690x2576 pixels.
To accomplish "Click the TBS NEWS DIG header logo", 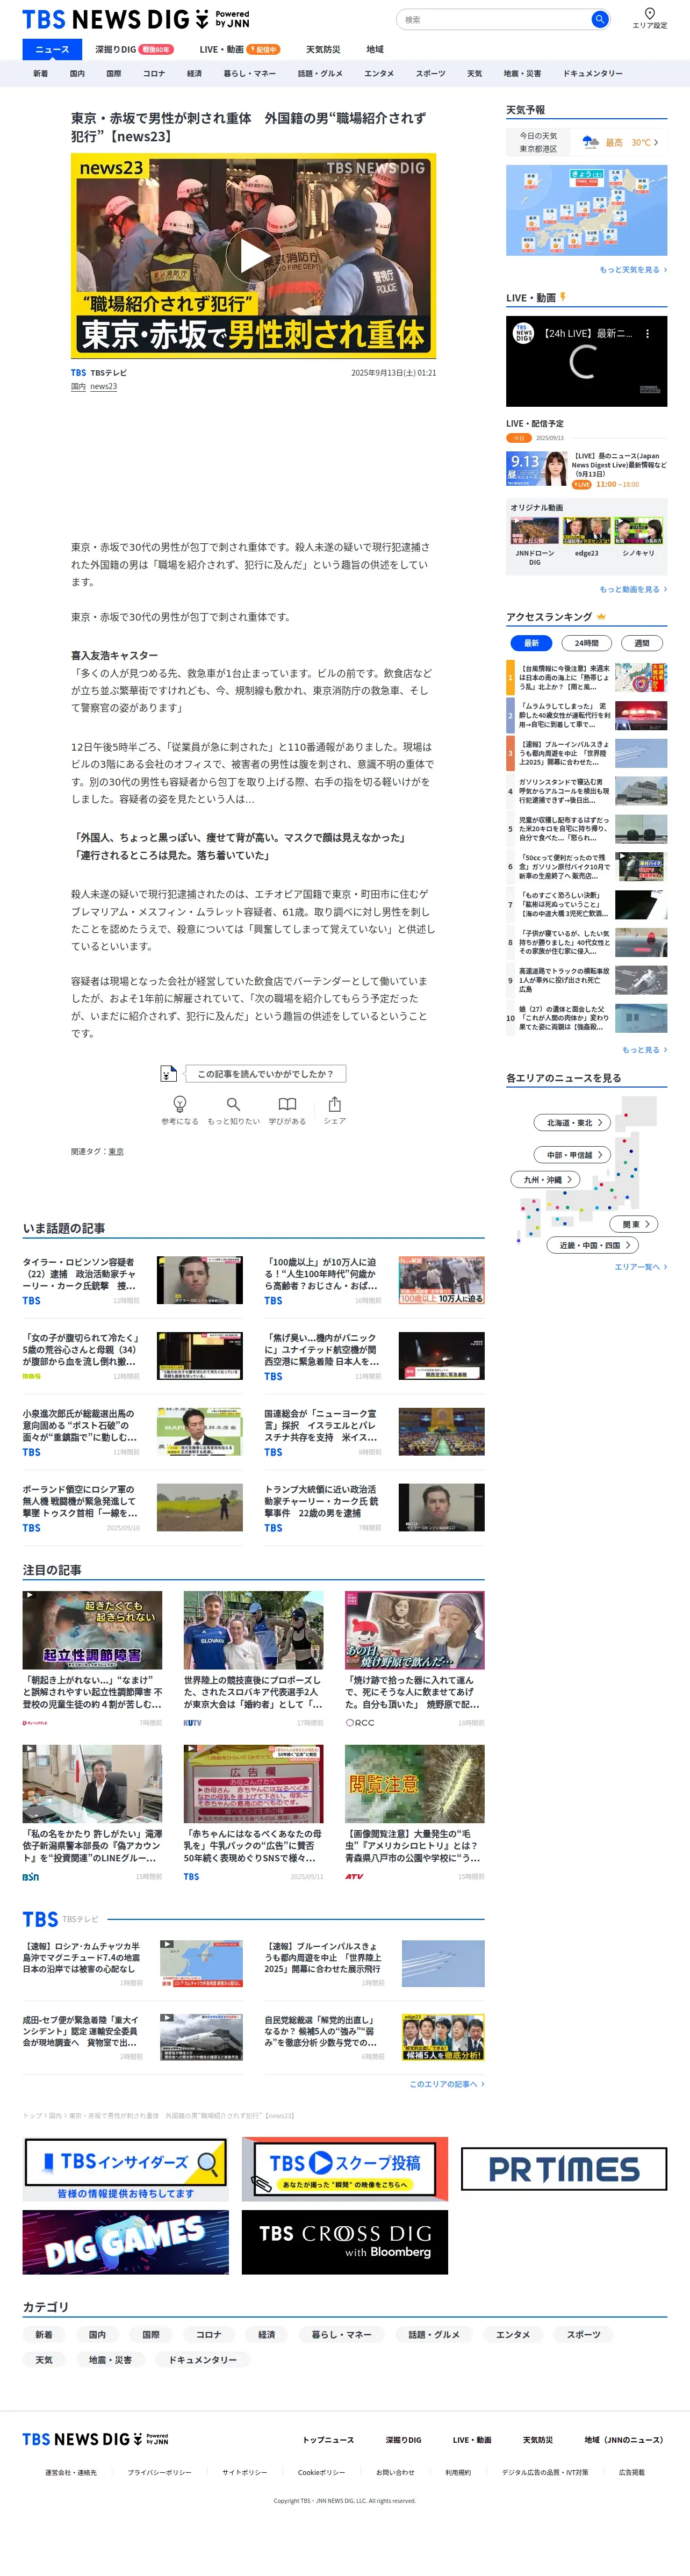I will pos(135,19).
